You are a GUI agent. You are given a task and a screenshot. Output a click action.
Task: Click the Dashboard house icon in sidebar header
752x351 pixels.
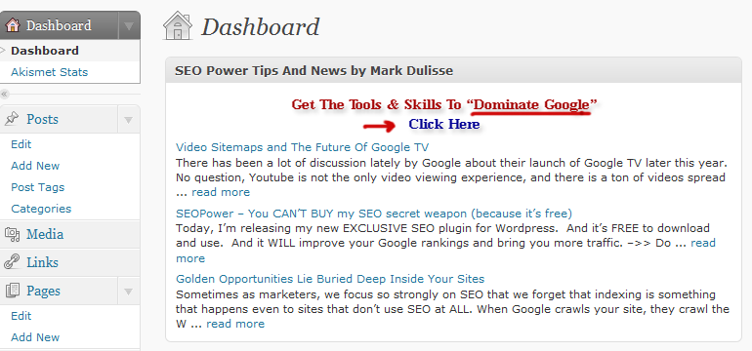tap(12, 25)
